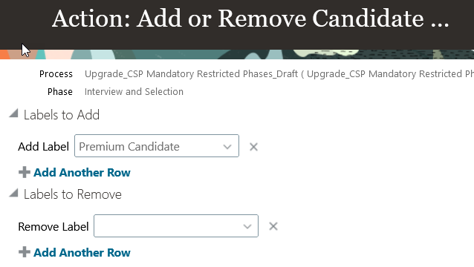This screenshot has height=267, width=474.
Task: Select the Labels to Add heading
Action: click(62, 115)
